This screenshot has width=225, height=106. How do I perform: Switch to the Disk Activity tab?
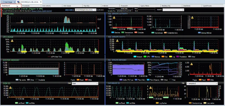[52, 6]
